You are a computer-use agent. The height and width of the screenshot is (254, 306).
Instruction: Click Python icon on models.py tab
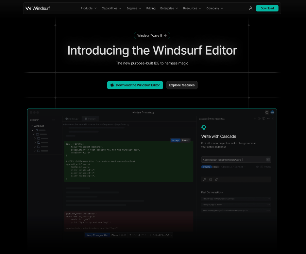[x=67, y=119]
